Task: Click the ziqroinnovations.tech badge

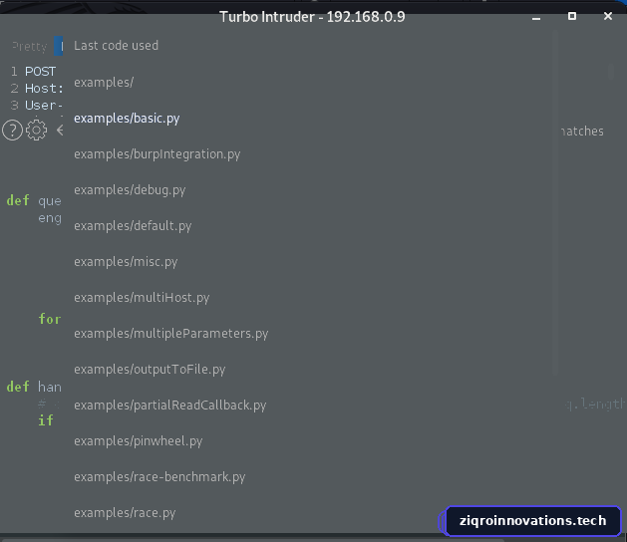Action: tap(530, 521)
